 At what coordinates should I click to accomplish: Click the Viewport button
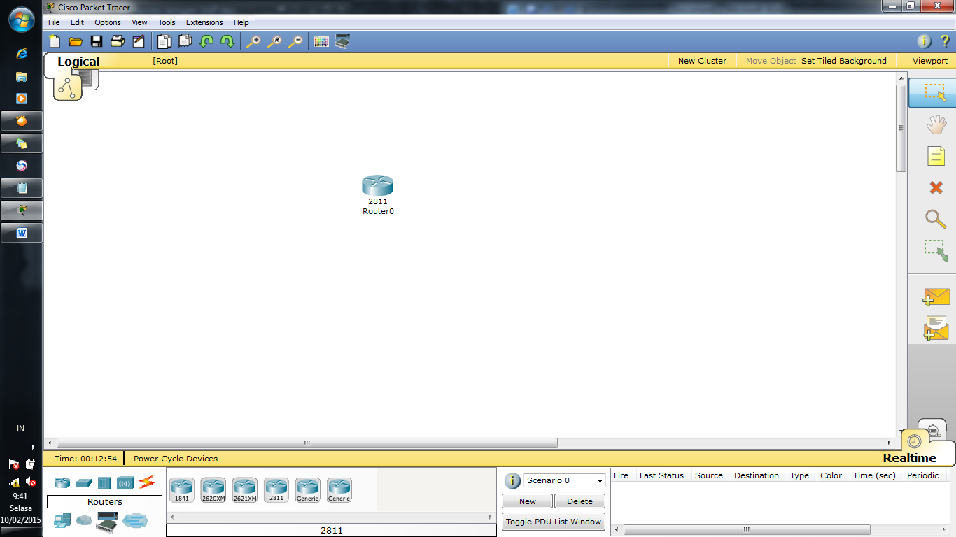click(x=930, y=61)
